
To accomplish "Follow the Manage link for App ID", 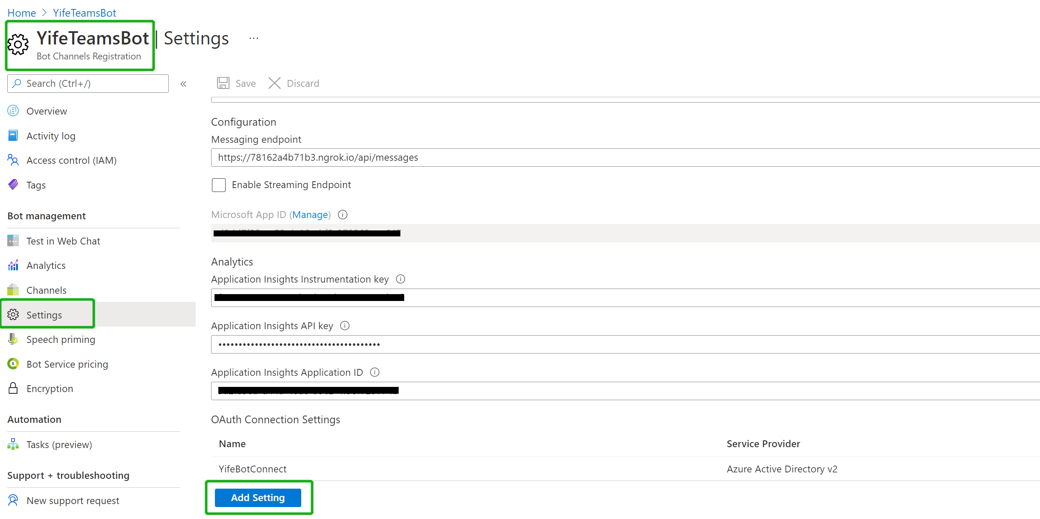I will click(310, 215).
